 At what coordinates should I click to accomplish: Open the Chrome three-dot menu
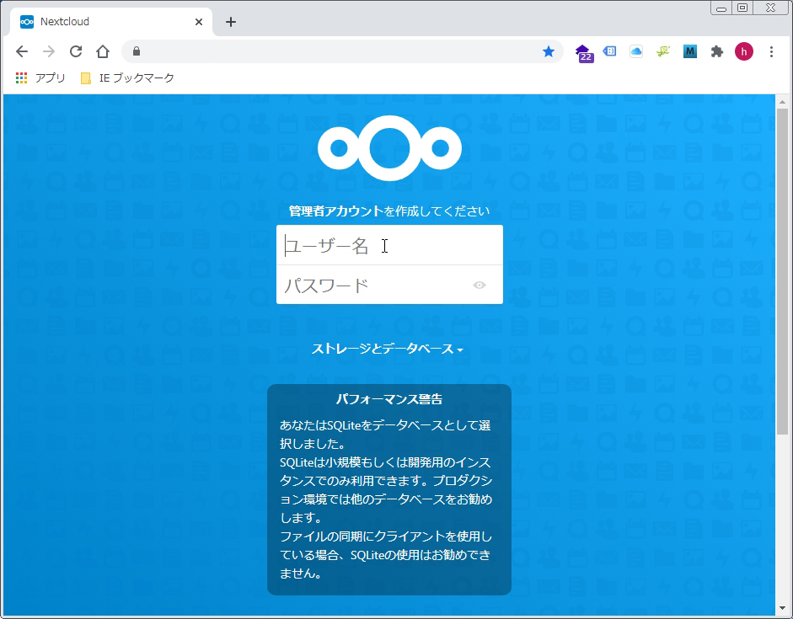tap(771, 51)
